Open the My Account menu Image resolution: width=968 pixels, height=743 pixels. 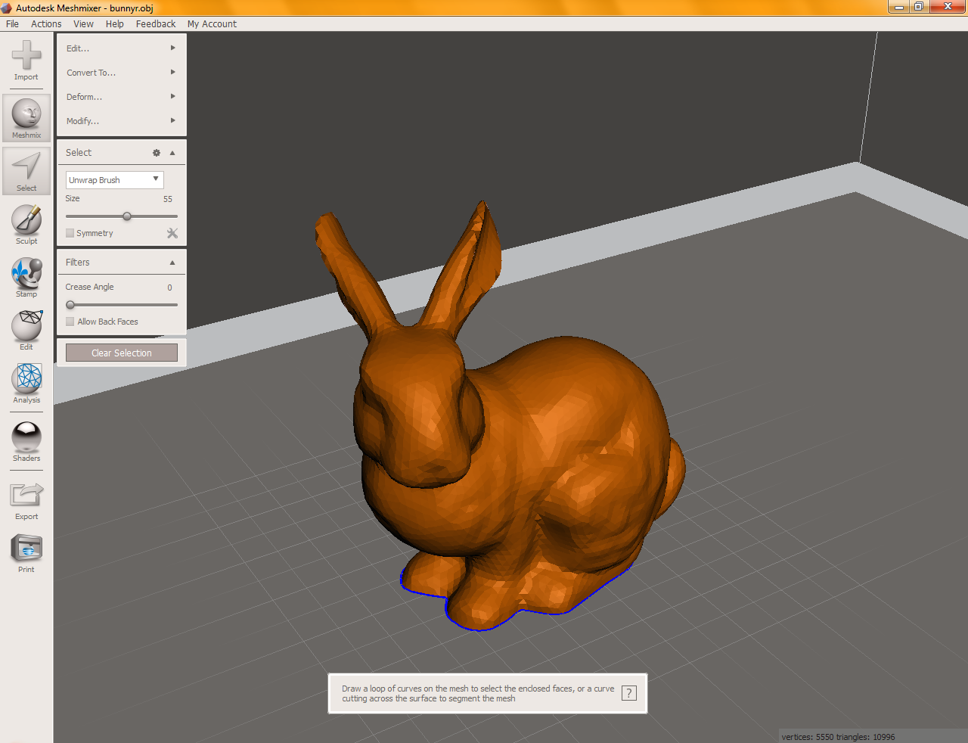point(212,24)
